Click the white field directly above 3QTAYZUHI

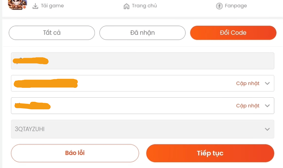coord(137,106)
